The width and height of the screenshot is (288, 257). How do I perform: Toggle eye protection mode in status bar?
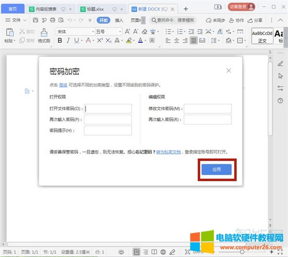121,252
